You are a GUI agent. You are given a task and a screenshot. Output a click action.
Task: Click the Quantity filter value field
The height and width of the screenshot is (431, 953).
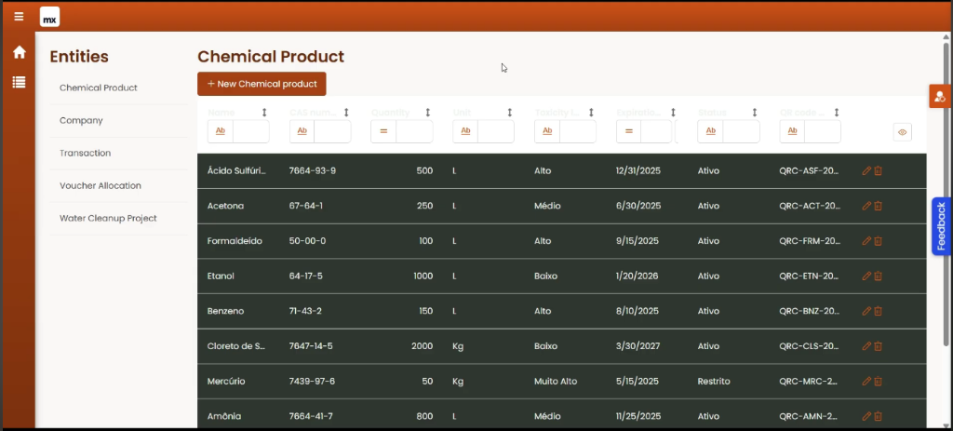[x=414, y=131]
